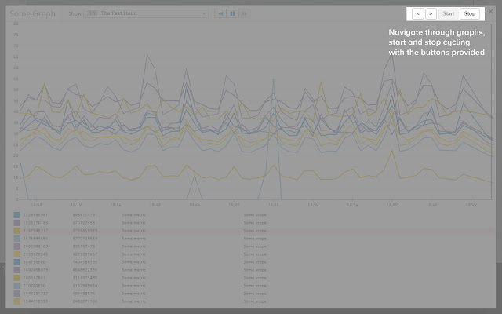
Task: Click the purple swatch next to 1328270185
Action: pyautogui.click(x=16, y=223)
